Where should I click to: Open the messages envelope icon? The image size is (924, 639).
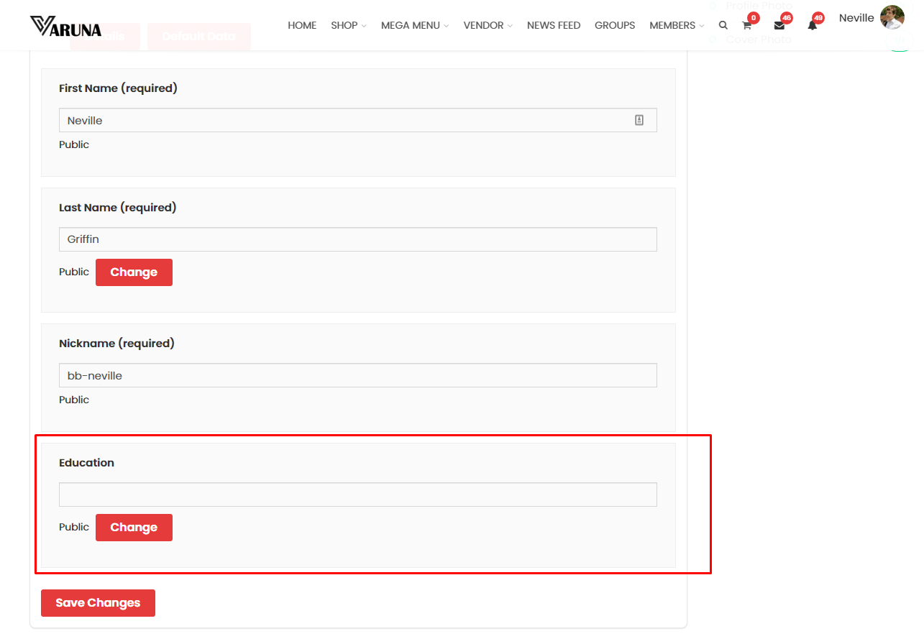[779, 25]
